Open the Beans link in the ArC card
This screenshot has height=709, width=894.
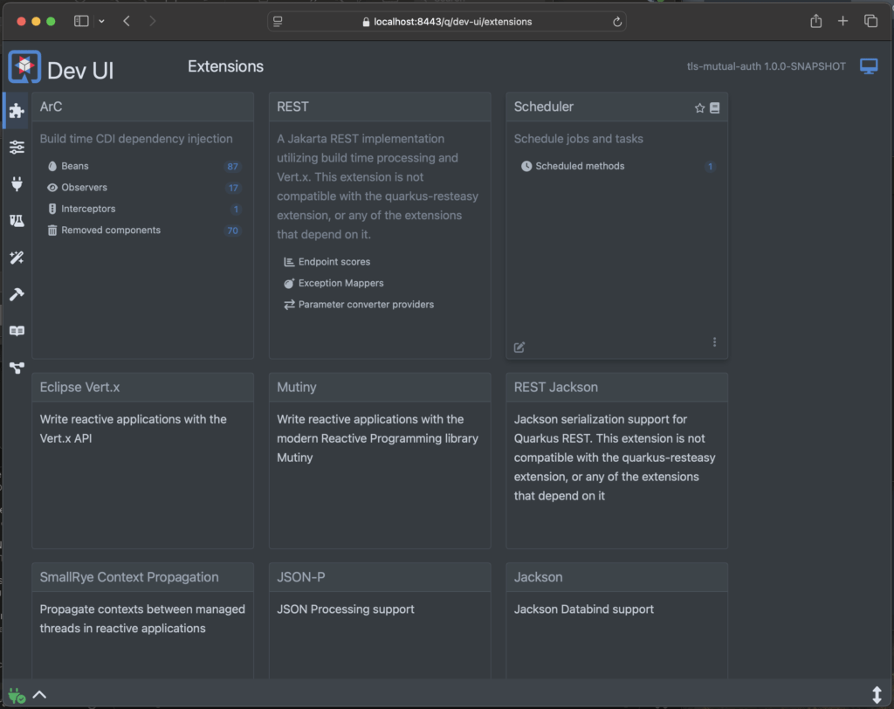pyautogui.click(x=75, y=166)
